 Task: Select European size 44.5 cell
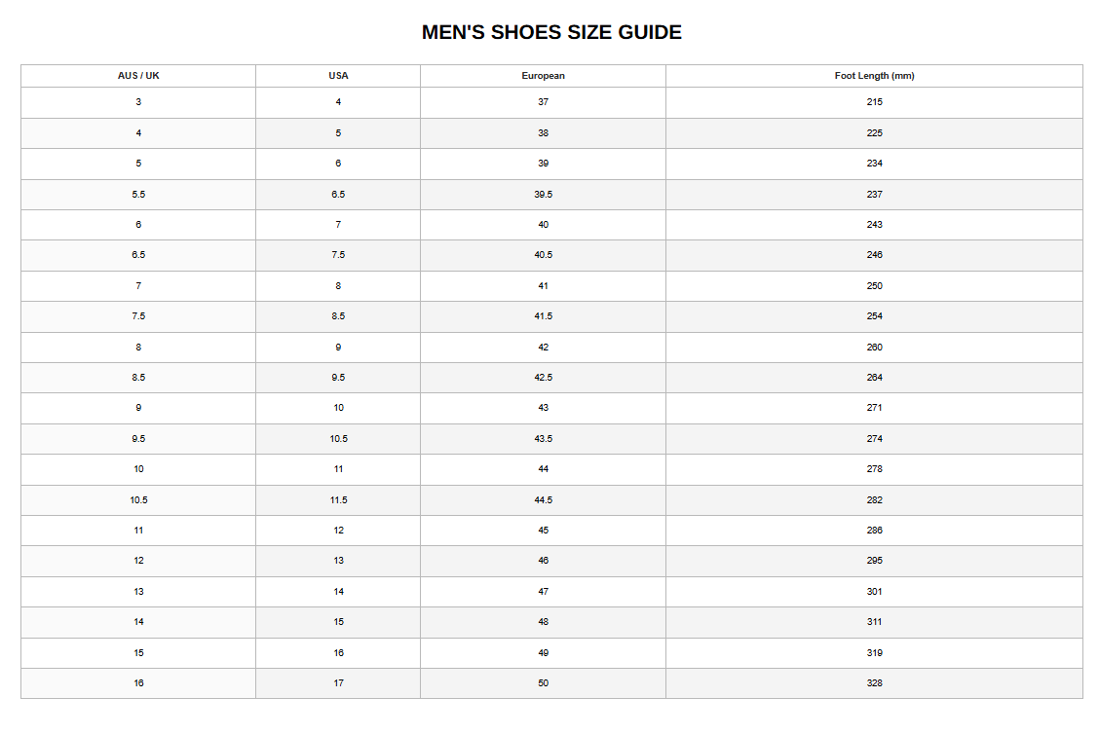[x=544, y=500]
